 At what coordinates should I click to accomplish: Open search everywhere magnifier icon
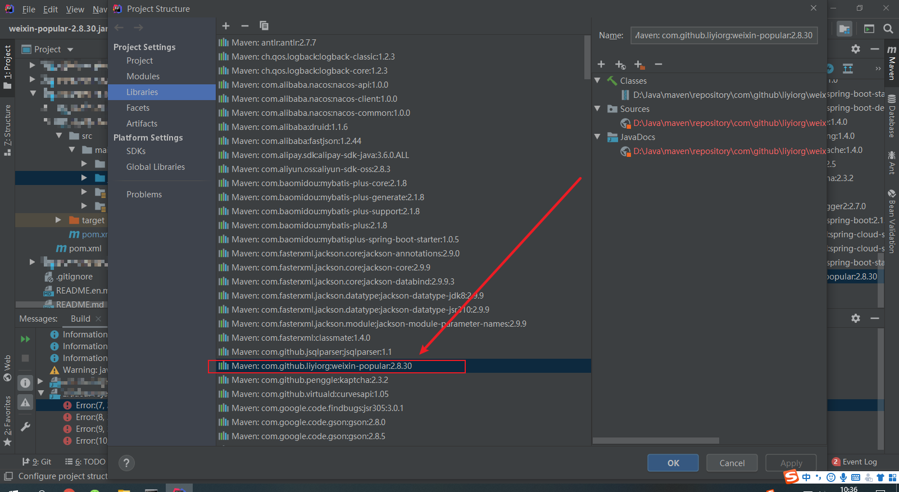(888, 29)
